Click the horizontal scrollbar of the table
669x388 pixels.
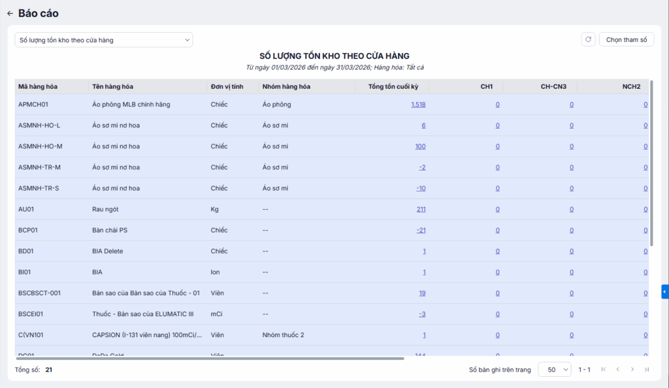(x=209, y=358)
